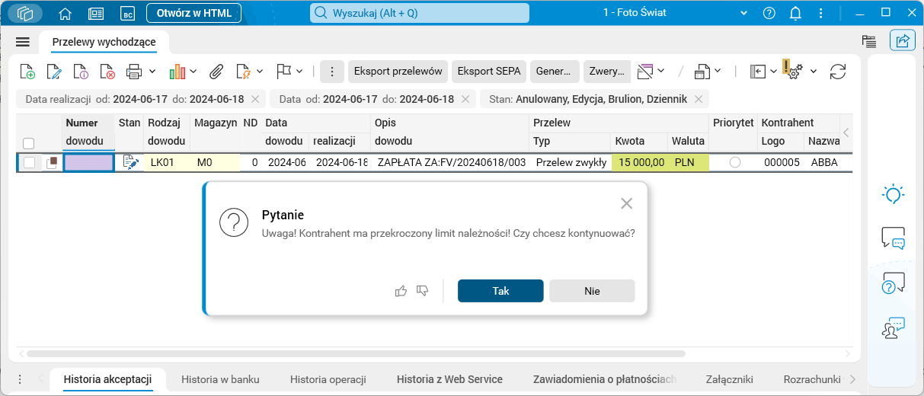The height and width of the screenshot is (396, 924).
Task: Remove the Data realizacji filter chip
Action: (255, 99)
